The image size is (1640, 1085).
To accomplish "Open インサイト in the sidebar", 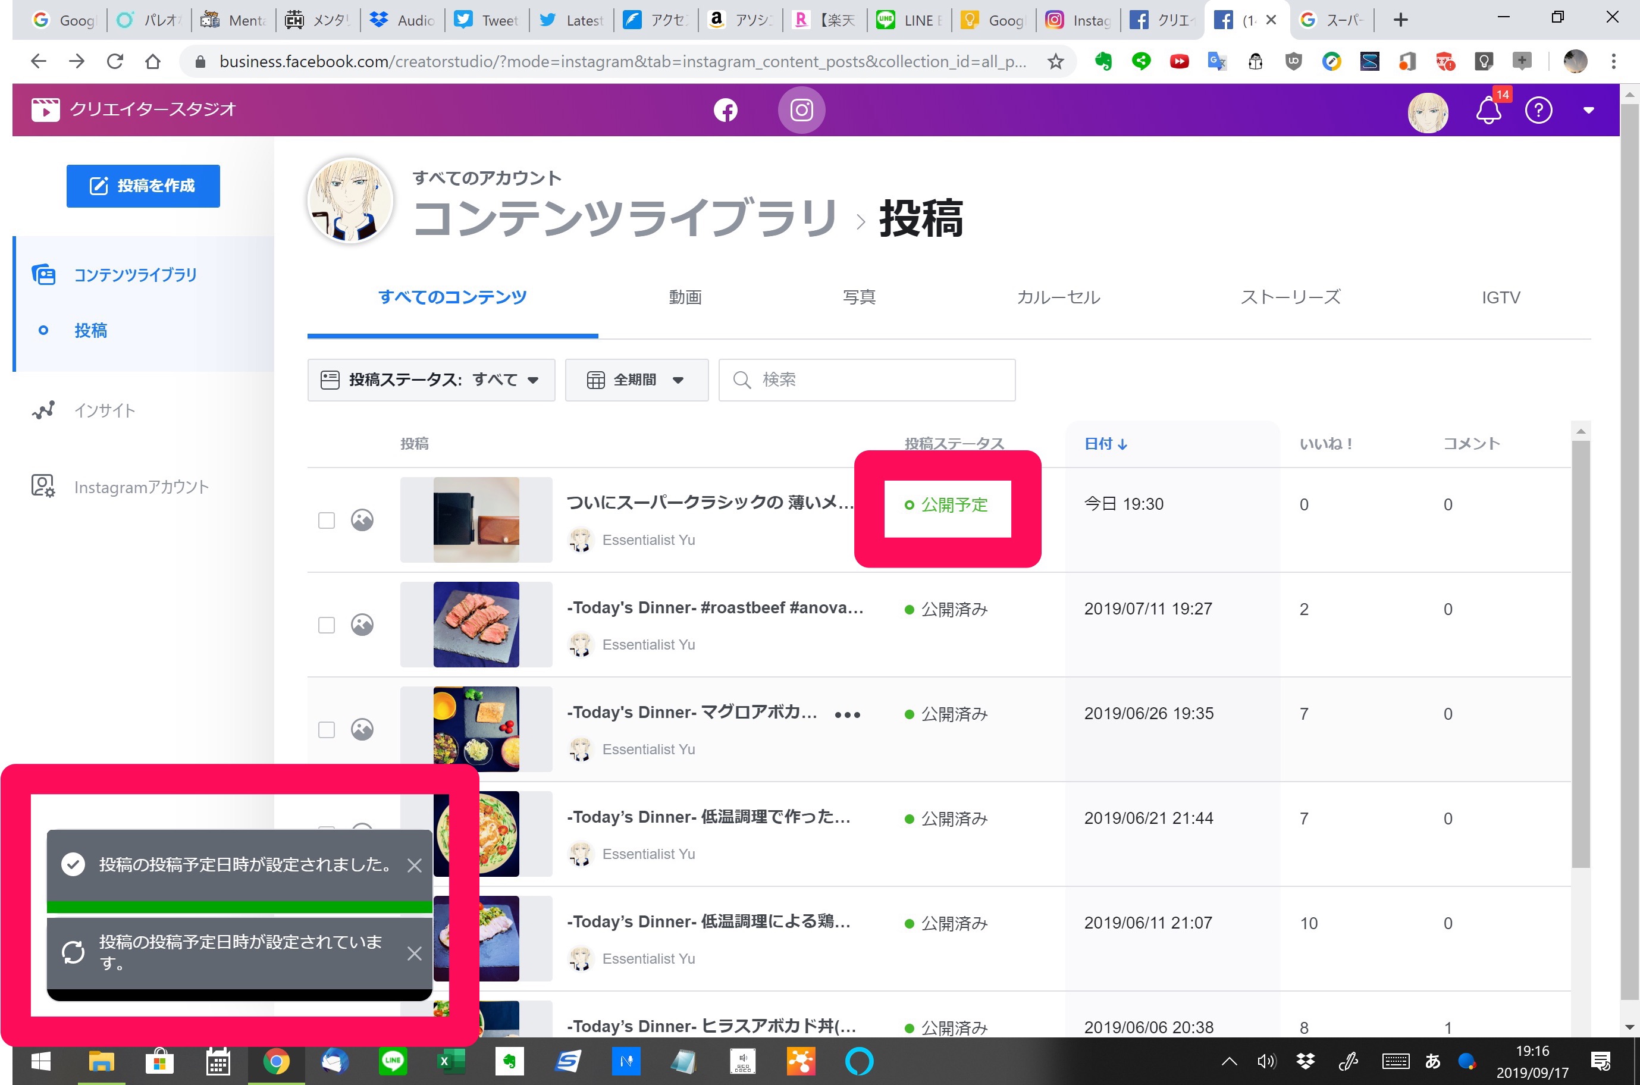I will pyautogui.click(x=105, y=410).
